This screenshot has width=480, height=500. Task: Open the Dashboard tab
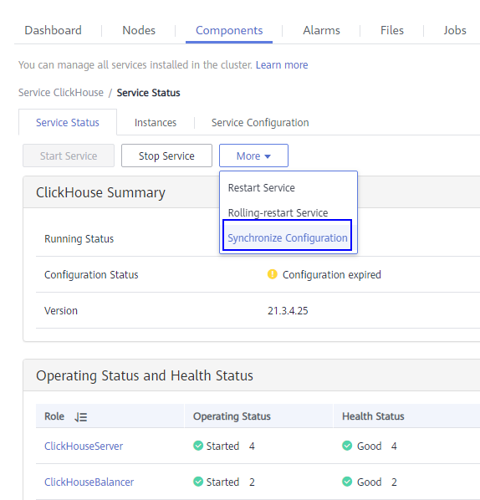[x=53, y=30]
